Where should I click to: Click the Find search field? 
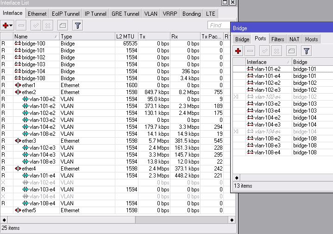click(218, 25)
